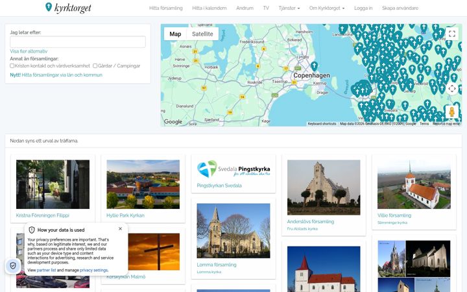Check the Gårdar / Campingar box

point(95,66)
